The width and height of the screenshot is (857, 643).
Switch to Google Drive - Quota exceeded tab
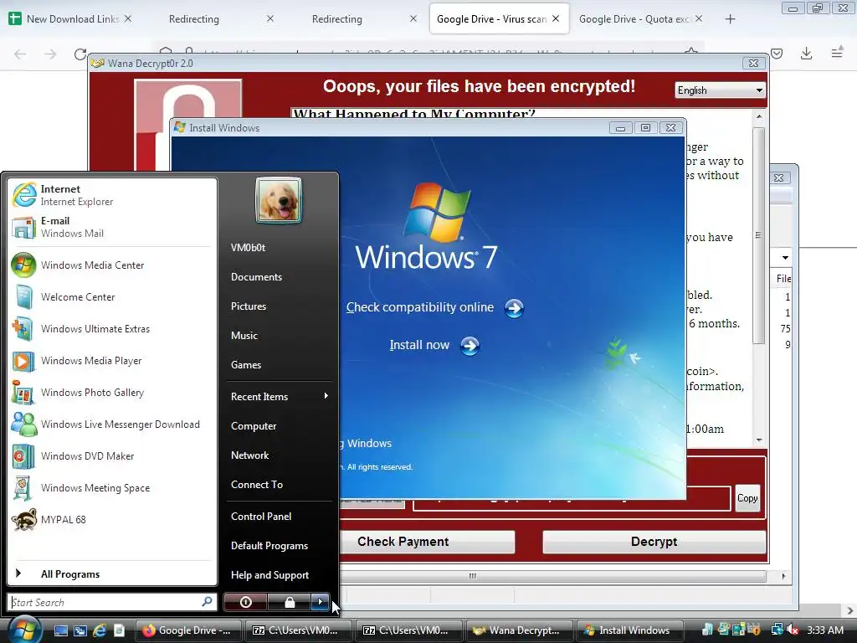click(640, 19)
